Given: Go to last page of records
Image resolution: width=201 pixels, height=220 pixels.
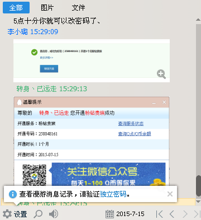Looking at the screenshot, I should click(197, 214).
